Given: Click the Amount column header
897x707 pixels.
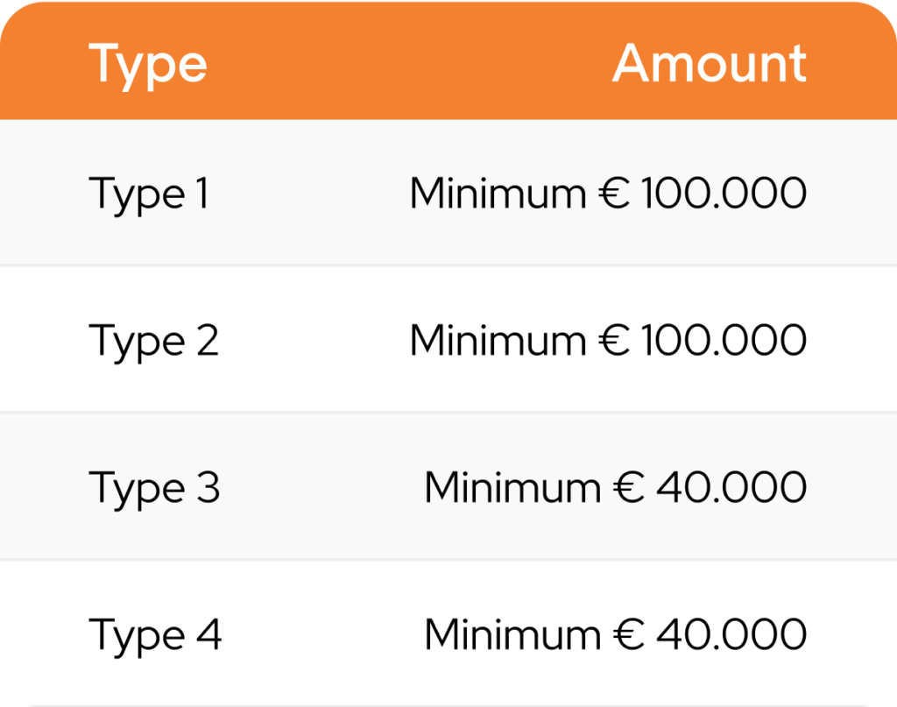Looking at the screenshot, I should click(x=709, y=63).
